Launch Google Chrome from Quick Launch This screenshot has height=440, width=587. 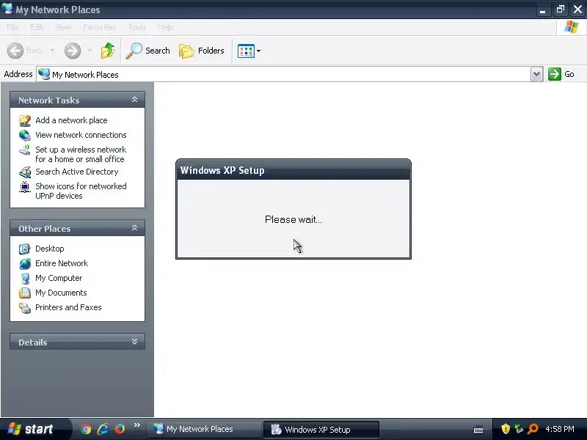pos(86,429)
